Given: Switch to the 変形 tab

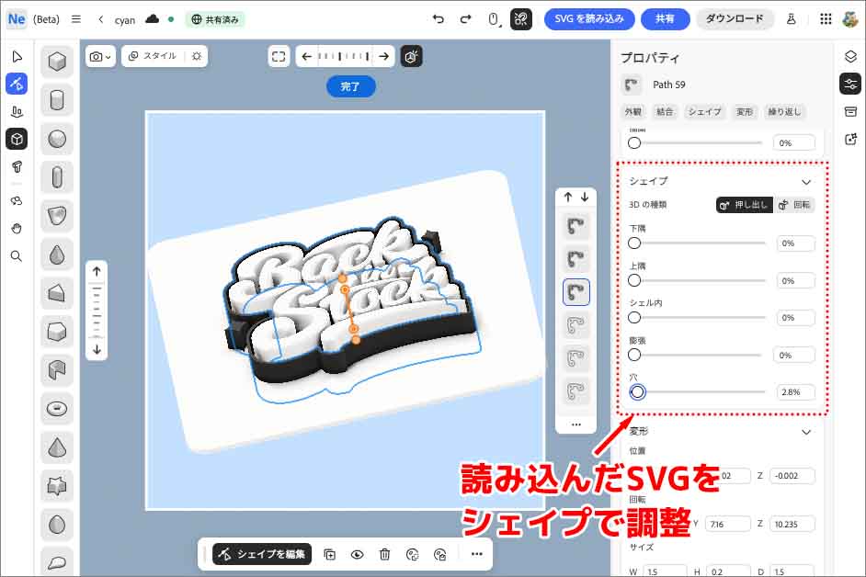Looking at the screenshot, I should 745,112.
